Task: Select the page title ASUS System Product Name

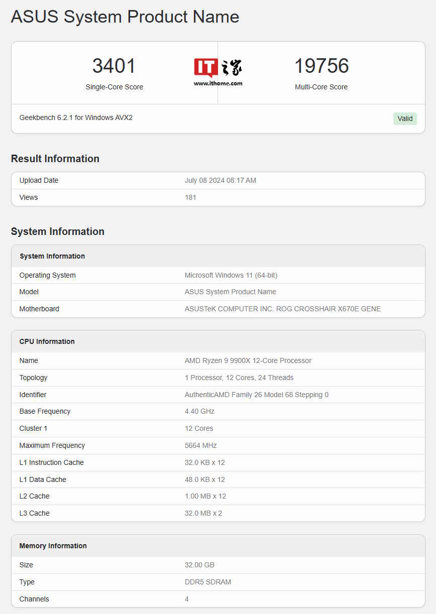Action: point(125,17)
